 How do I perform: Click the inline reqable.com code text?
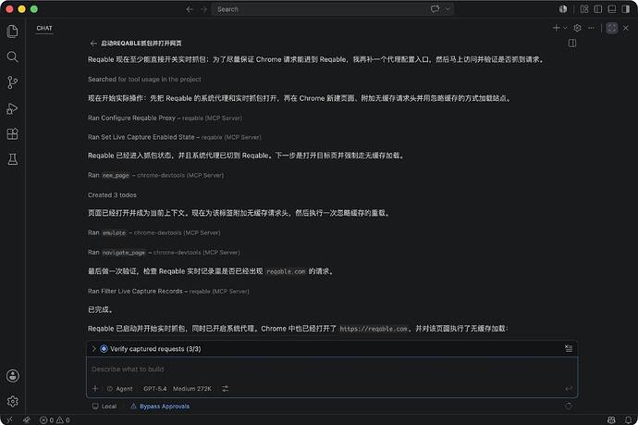[286, 271]
